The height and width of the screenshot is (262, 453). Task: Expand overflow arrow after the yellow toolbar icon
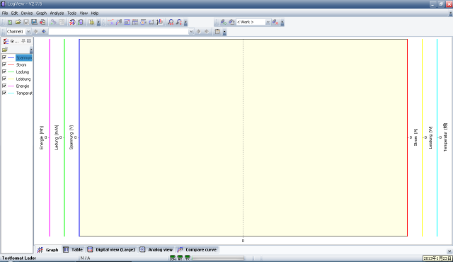[98, 23]
